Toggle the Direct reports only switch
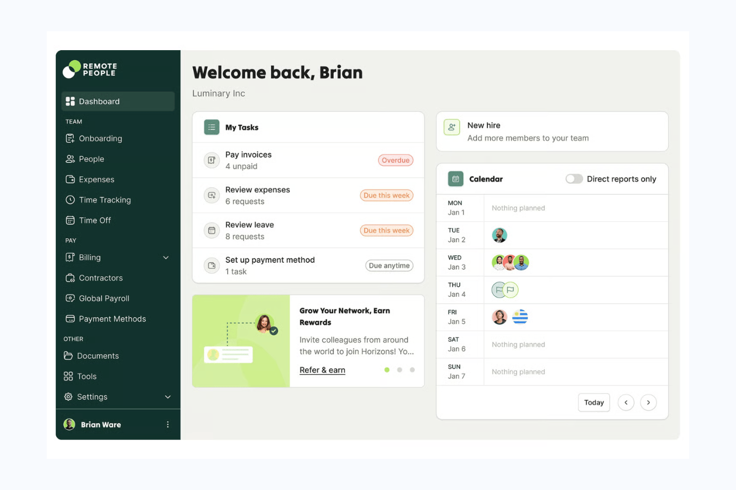736x490 pixels. point(574,179)
